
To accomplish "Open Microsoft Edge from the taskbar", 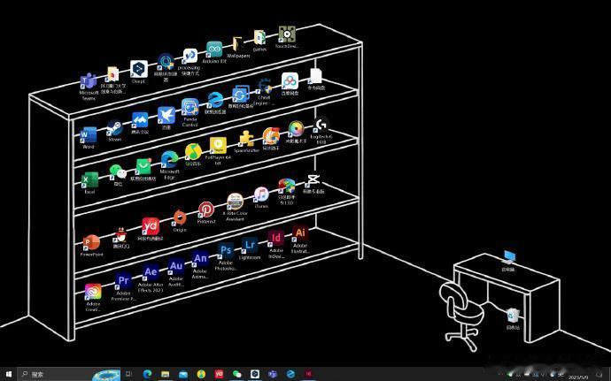I will tap(147, 375).
